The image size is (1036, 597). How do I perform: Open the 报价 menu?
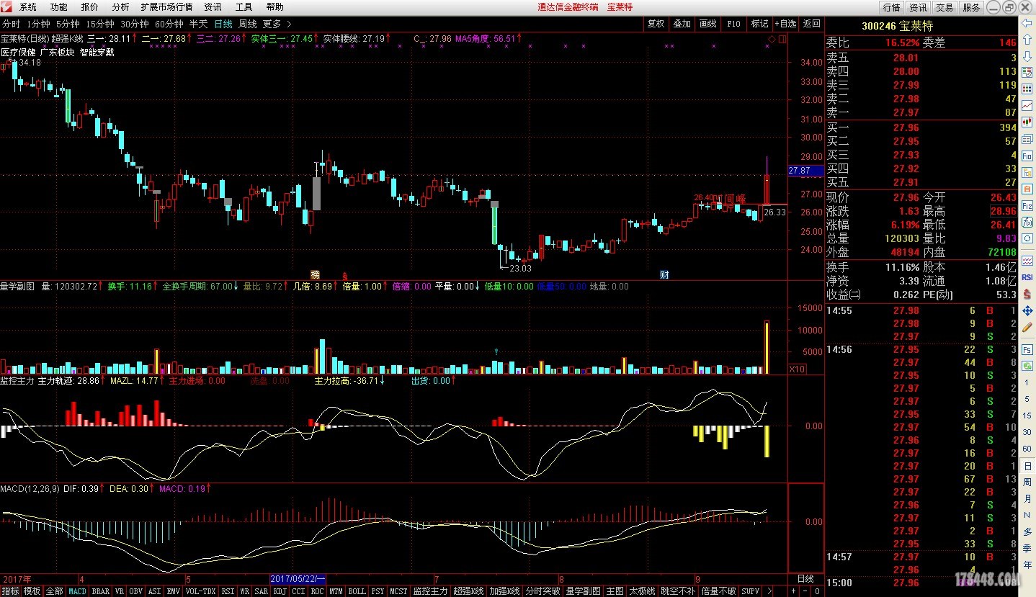click(x=90, y=7)
